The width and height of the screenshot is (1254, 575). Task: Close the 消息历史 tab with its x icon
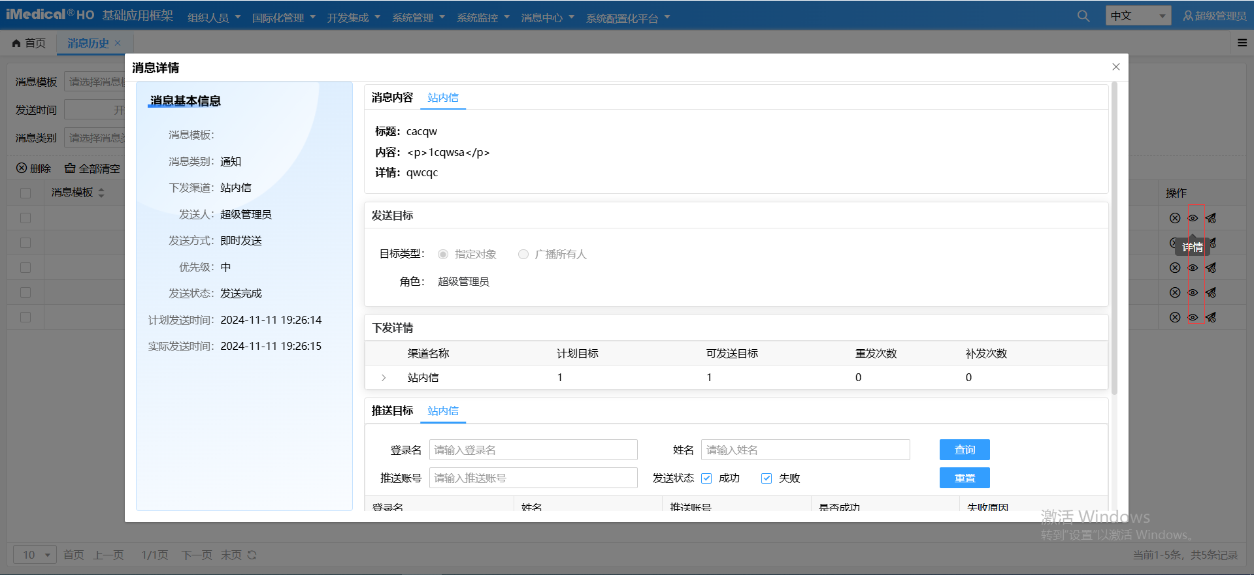(118, 43)
